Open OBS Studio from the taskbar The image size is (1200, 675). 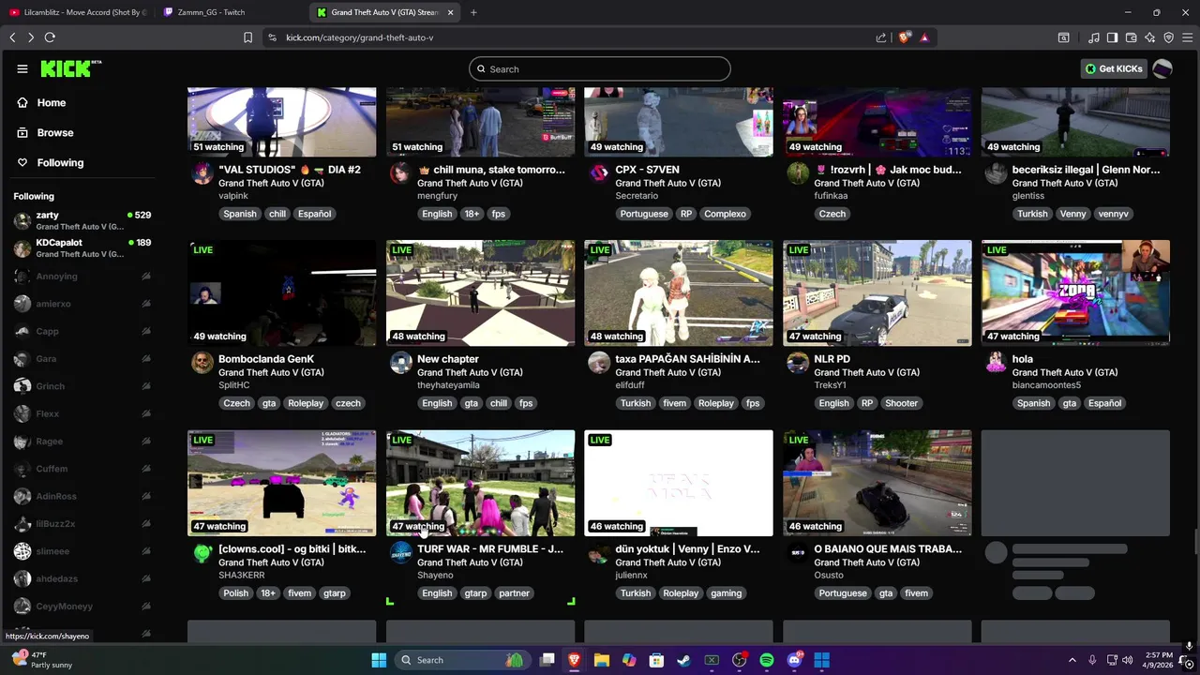740,660
